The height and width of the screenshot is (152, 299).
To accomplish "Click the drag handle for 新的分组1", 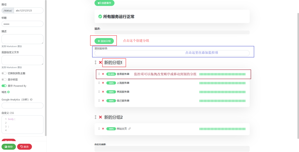I will click(x=95, y=63).
